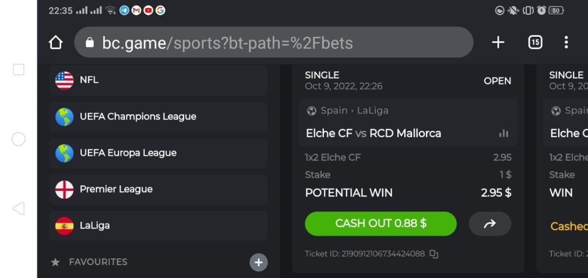Copy the Ticket ID to clipboard
Viewport: 588px width, 278px height.
click(434, 254)
